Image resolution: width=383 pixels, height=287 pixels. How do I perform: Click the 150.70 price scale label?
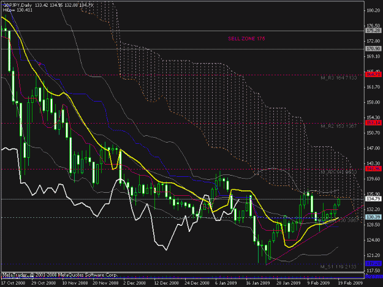[374, 133]
